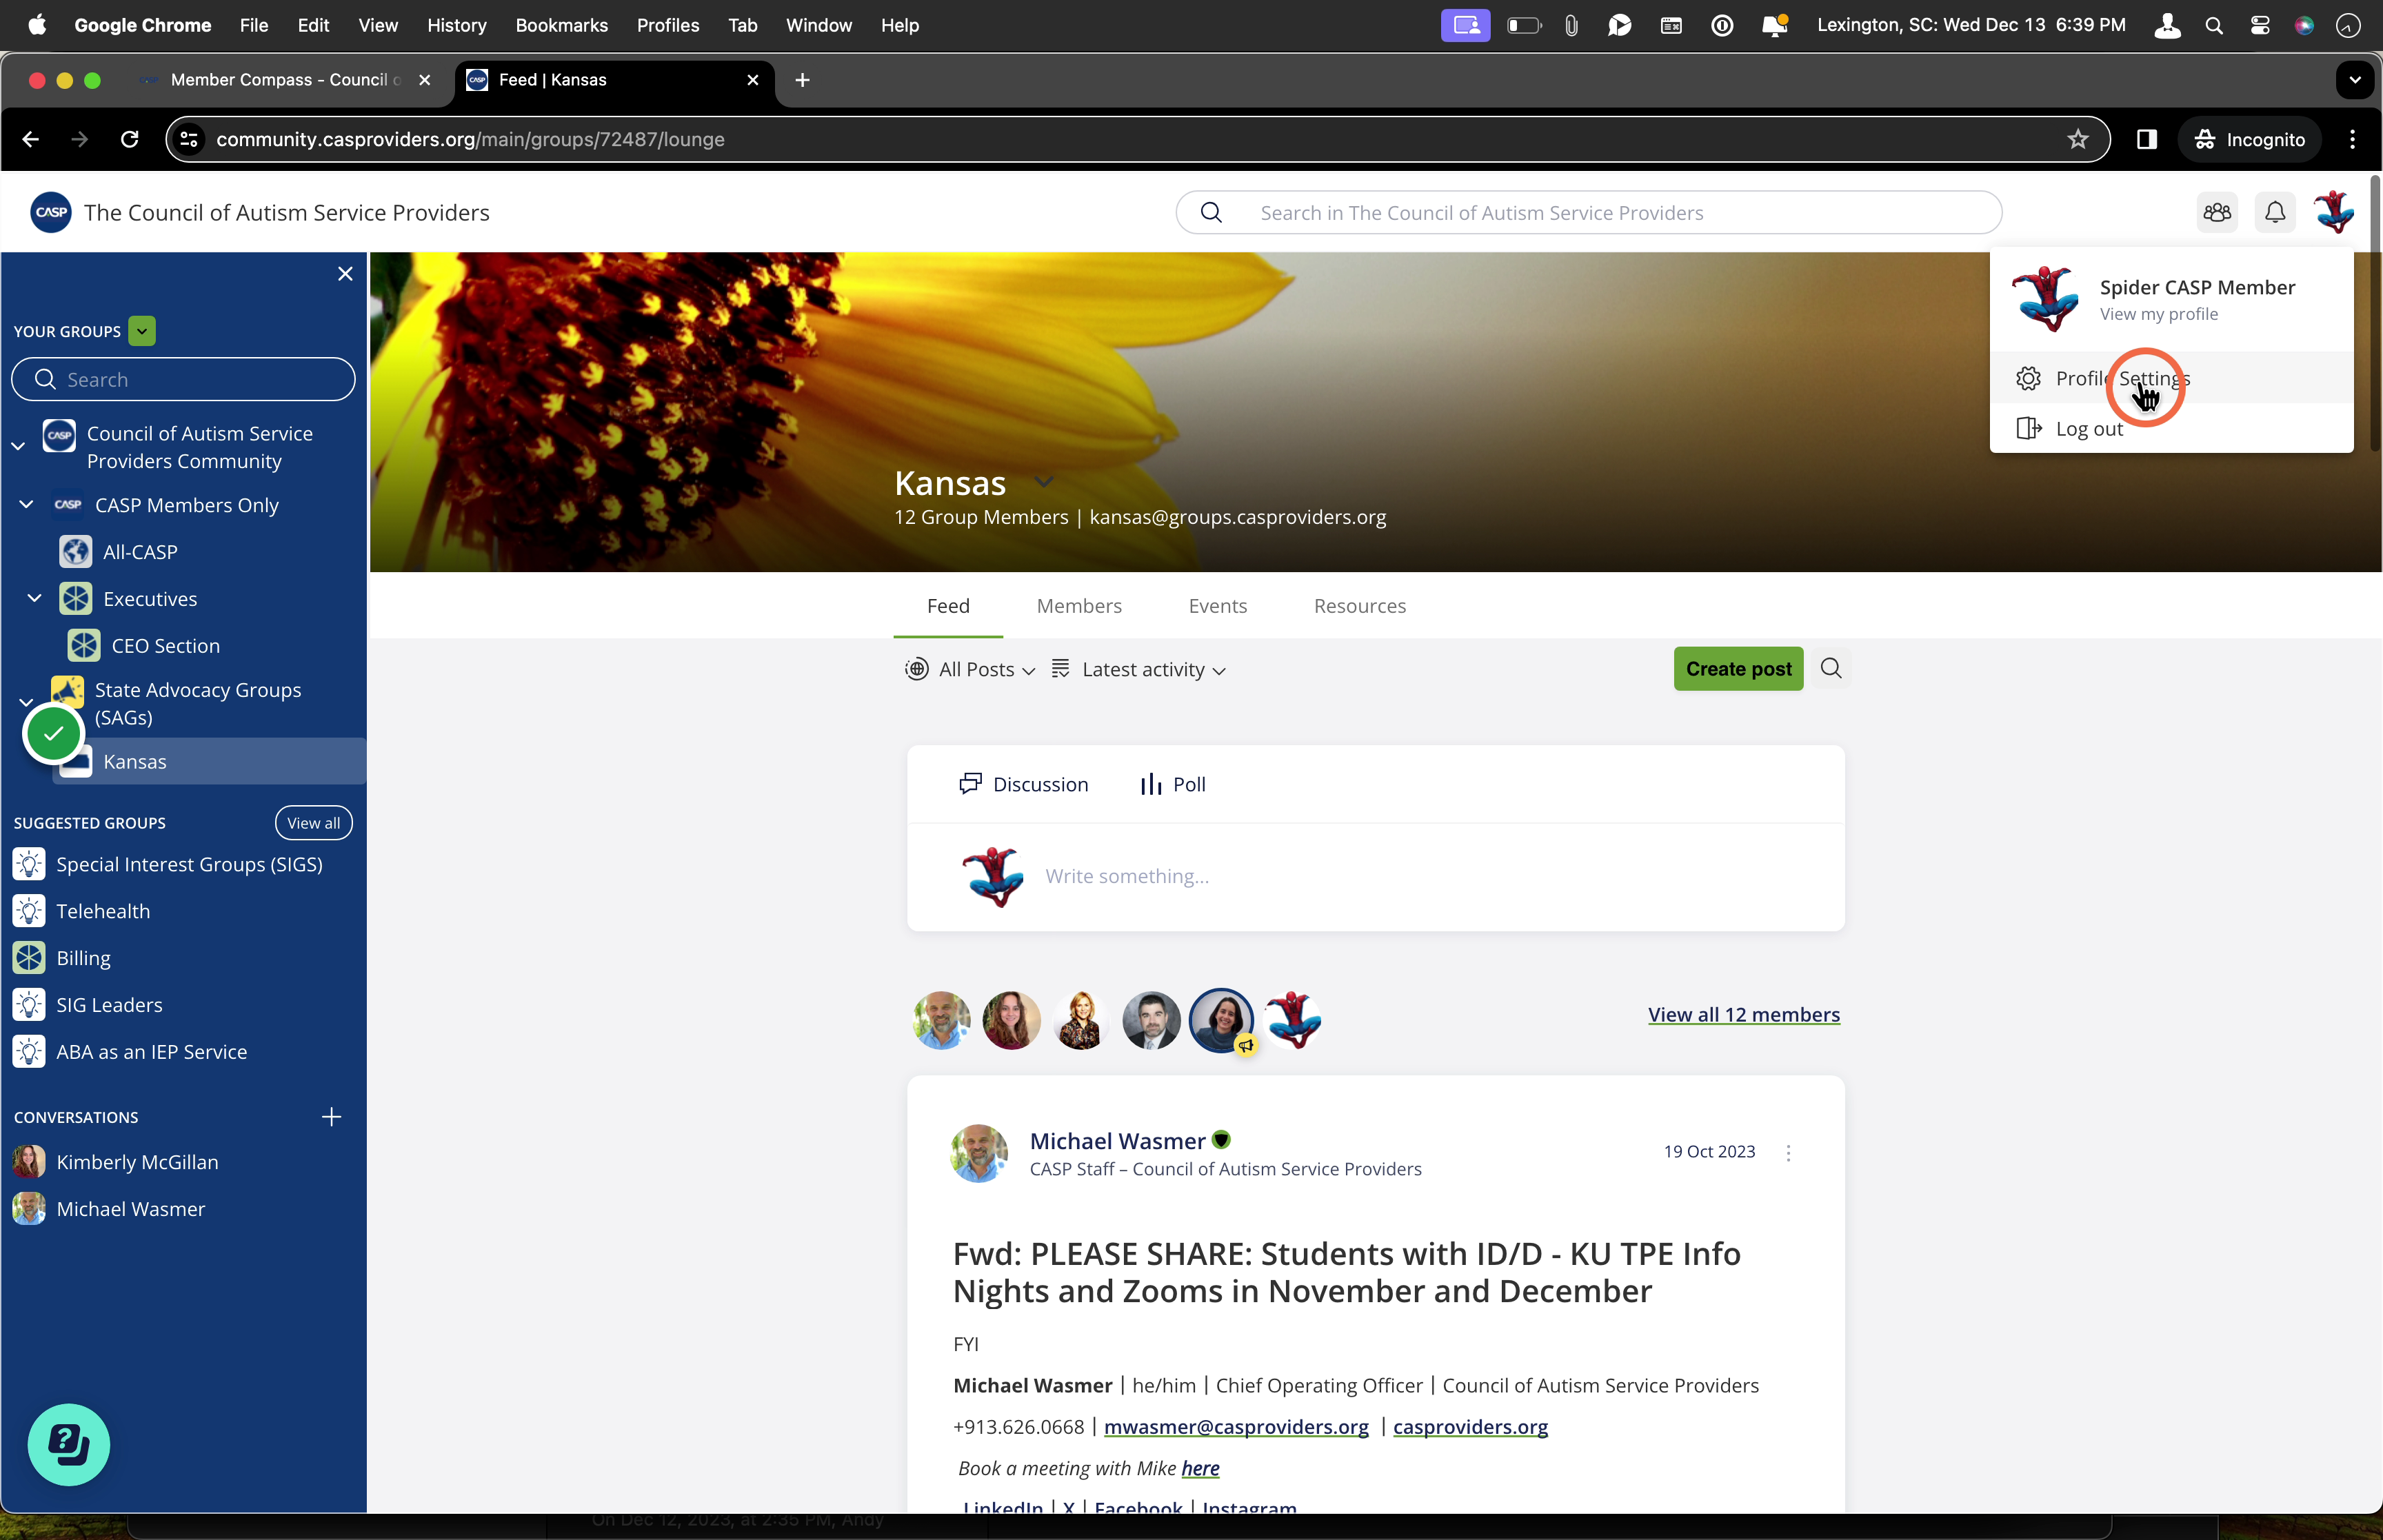This screenshot has width=2383, height=1540.
Task: Open the Bookmarks menu in menu bar
Action: [x=561, y=25]
